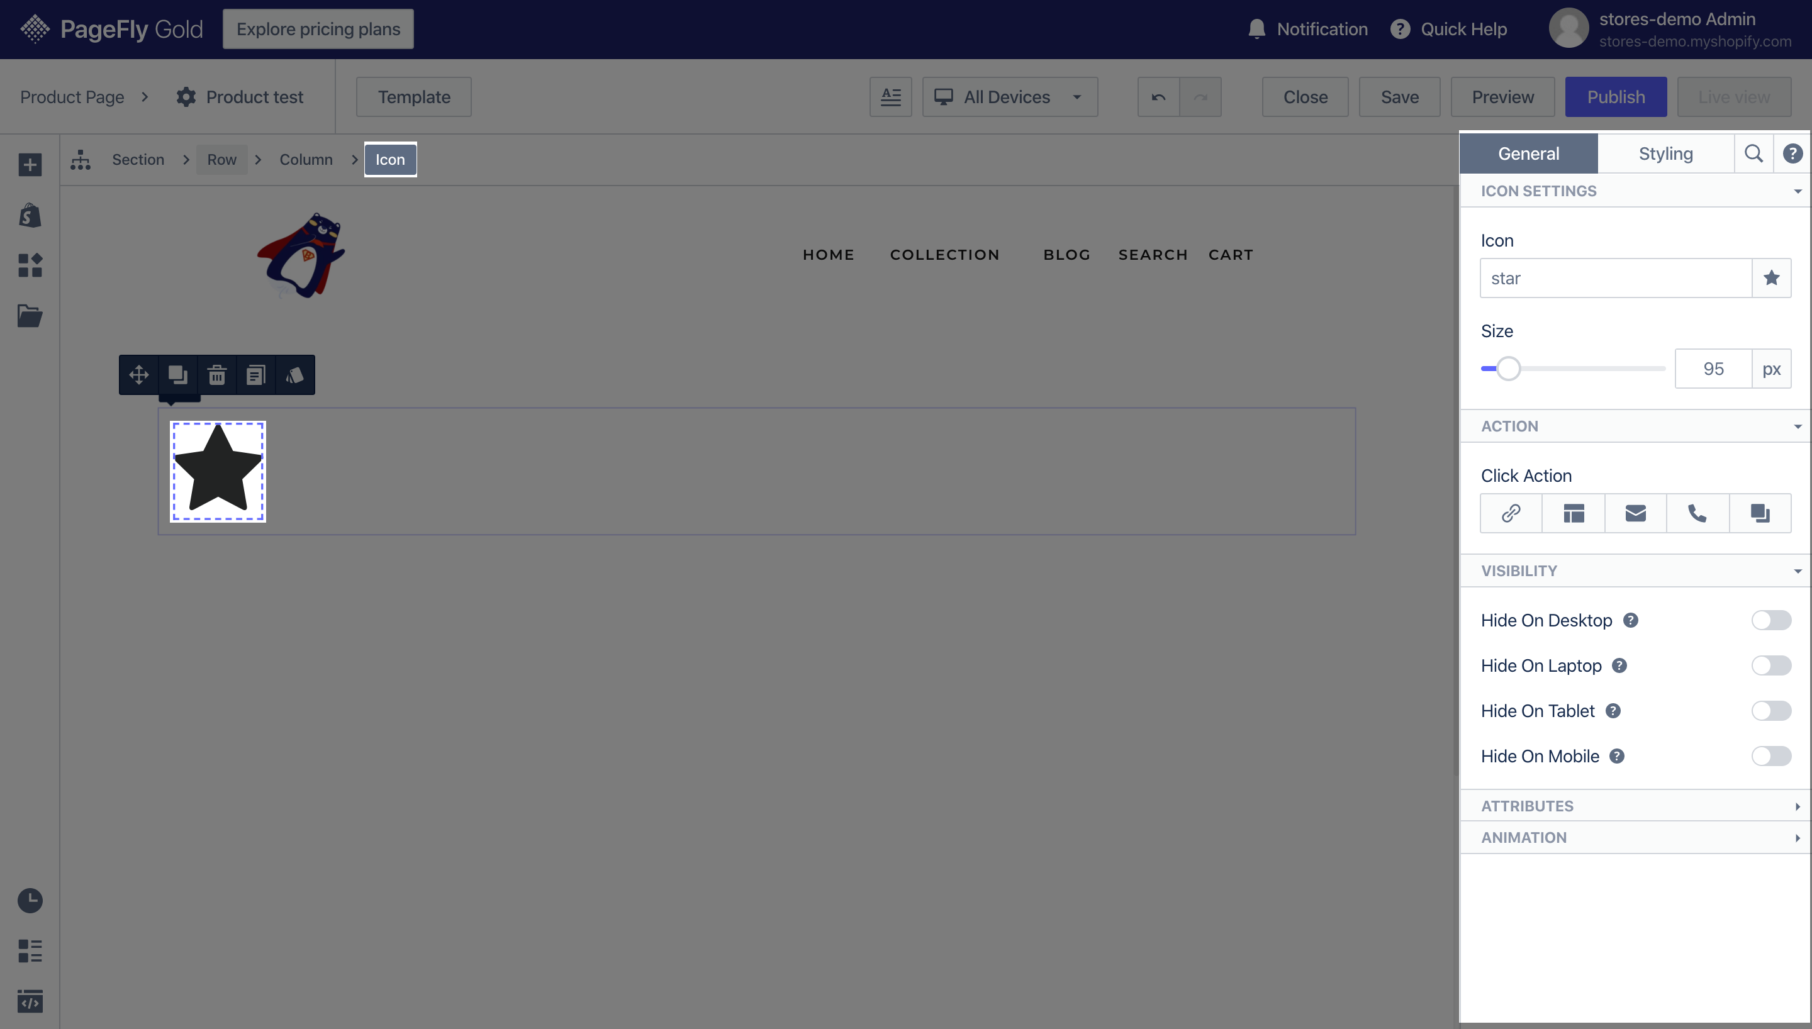Click the size value field showing 95
Screen dimensions: 1812x1029
coord(1713,368)
